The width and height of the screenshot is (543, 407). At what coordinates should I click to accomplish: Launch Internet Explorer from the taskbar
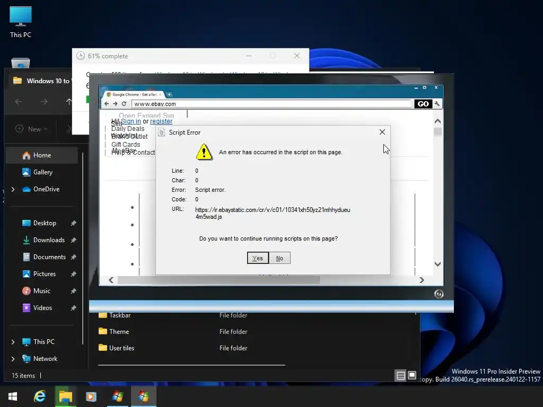[x=39, y=396]
